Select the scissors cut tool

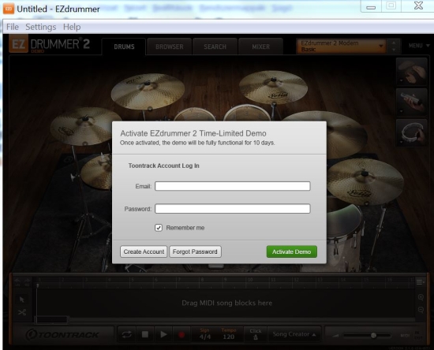[22, 312]
